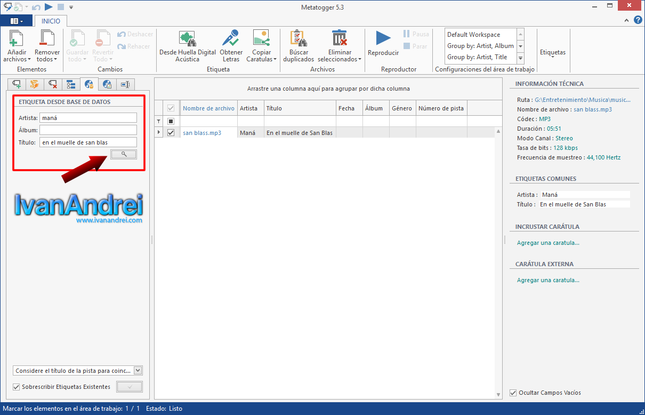Open the add tag panel tab
This screenshot has height=415, width=645.
[17, 84]
